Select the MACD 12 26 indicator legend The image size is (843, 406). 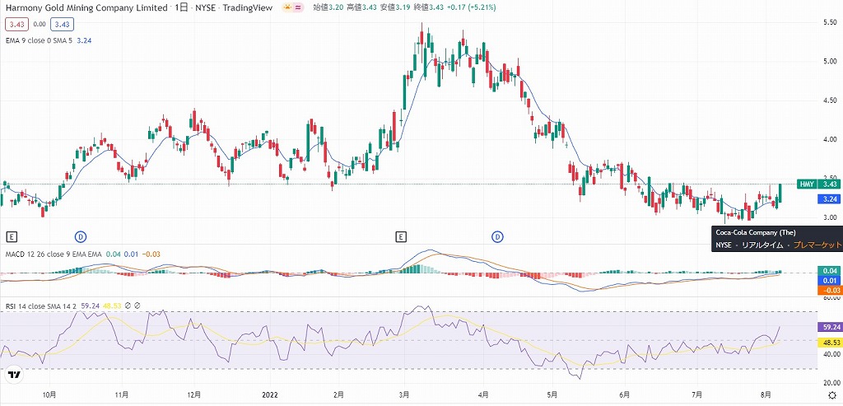coord(52,254)
